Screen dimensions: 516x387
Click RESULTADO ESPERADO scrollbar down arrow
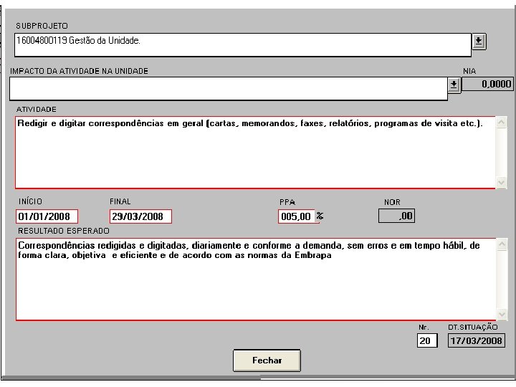tap(502, 314)
